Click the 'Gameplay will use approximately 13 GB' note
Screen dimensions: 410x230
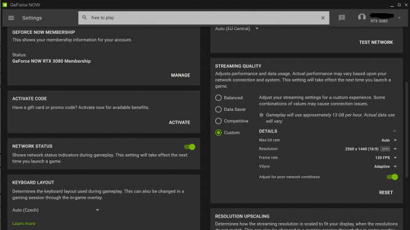(330, 118)
